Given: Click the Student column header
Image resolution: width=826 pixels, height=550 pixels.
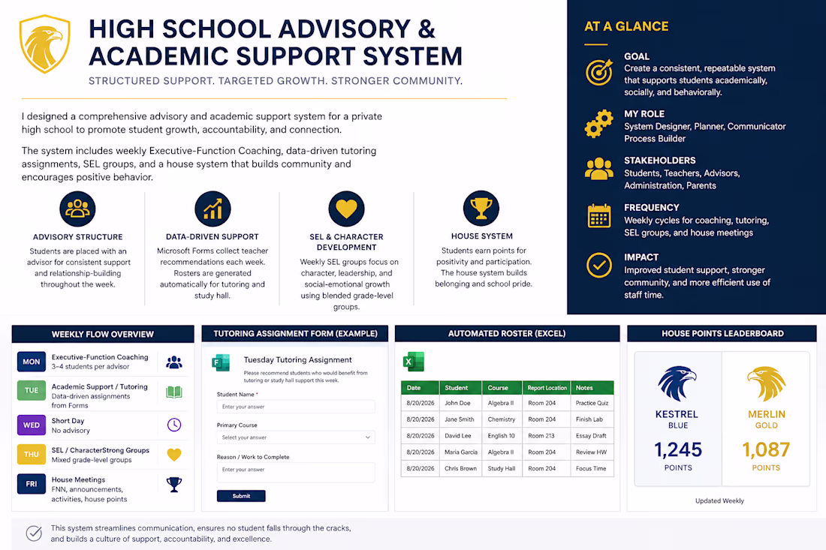Looking at the screenshot, I should 460,388.
